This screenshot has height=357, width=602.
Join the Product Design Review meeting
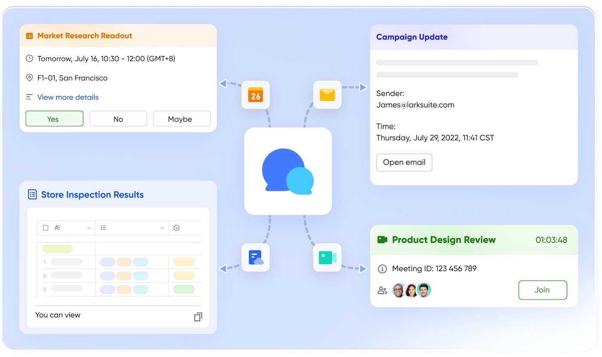point(542,290)
